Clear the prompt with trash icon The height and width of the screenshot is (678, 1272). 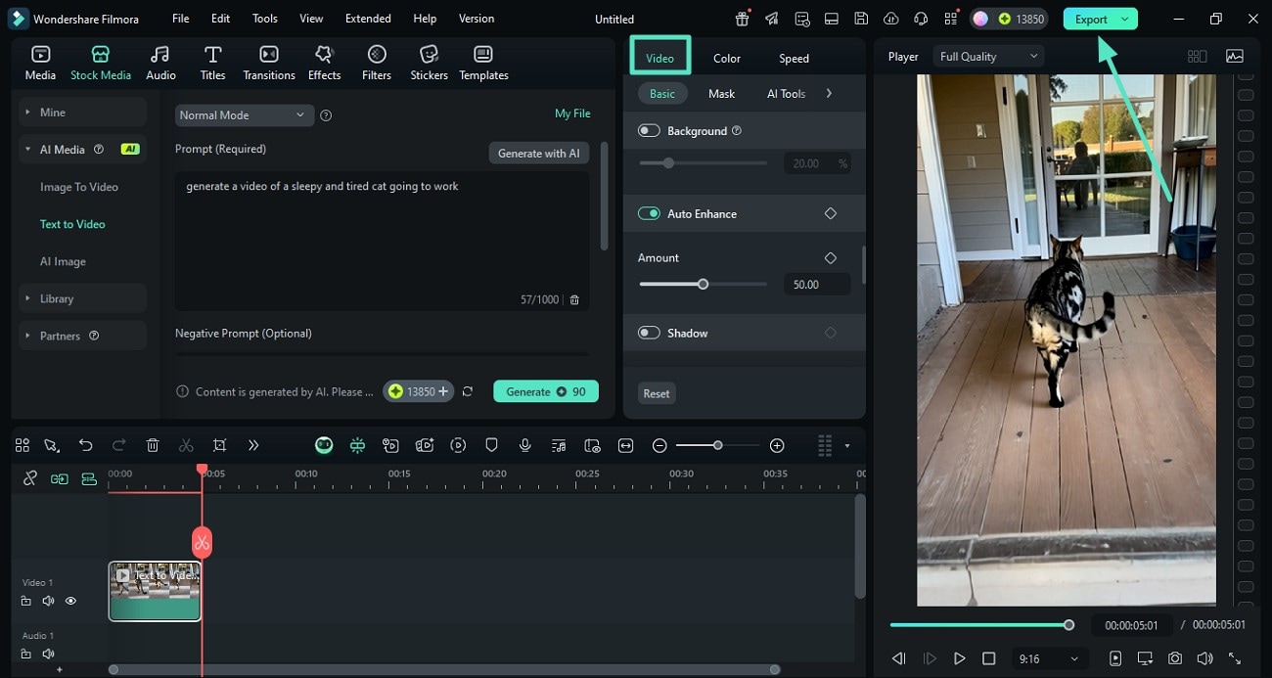[x=574, y=300]
